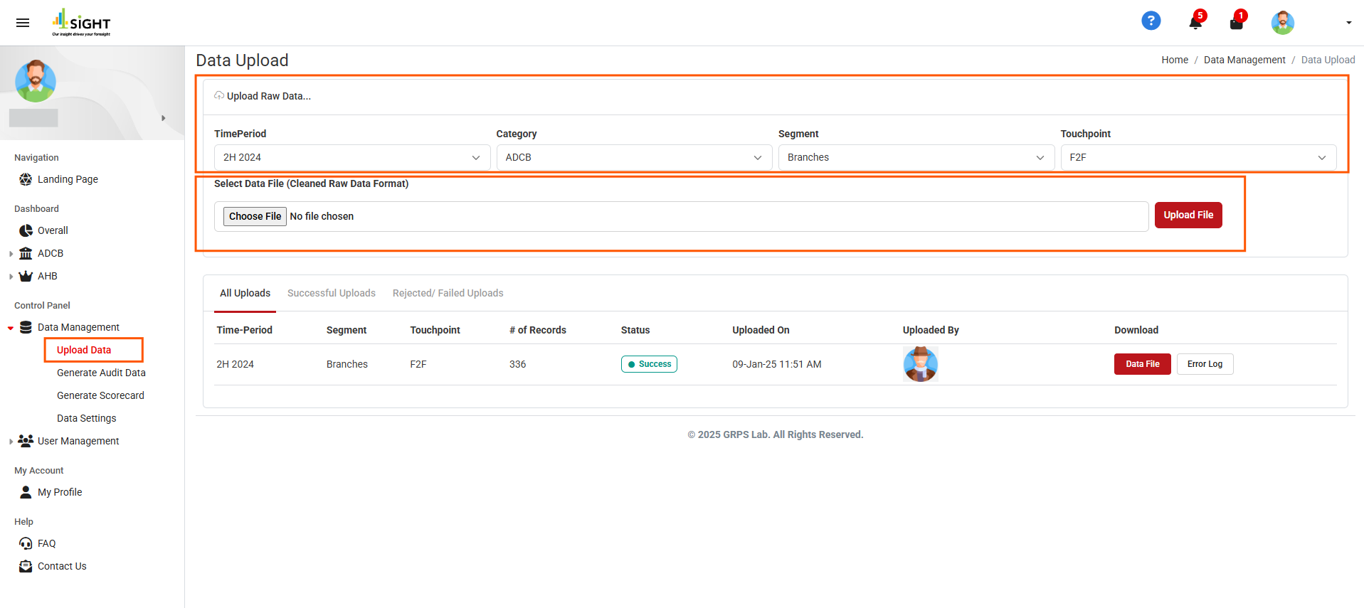Click the '336' records cell
Image resolution: width=1364 pixels, height=608 pixels.
(517, 364)
